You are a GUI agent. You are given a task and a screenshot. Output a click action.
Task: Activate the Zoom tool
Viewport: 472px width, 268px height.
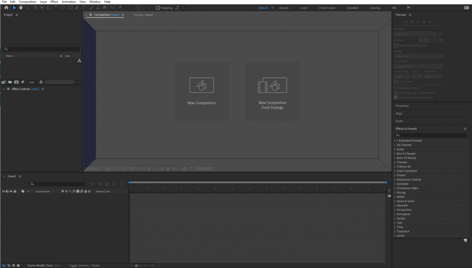tap(27, 8)
